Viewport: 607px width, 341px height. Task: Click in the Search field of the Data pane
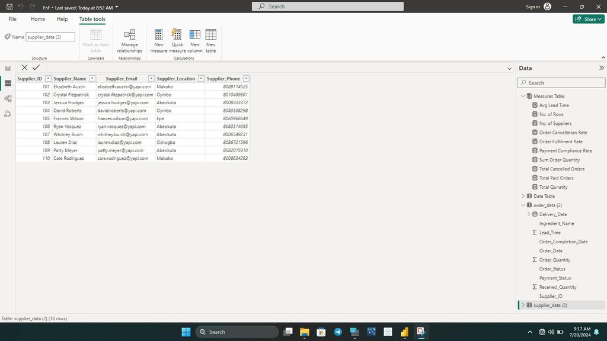[x=560, y=83]
